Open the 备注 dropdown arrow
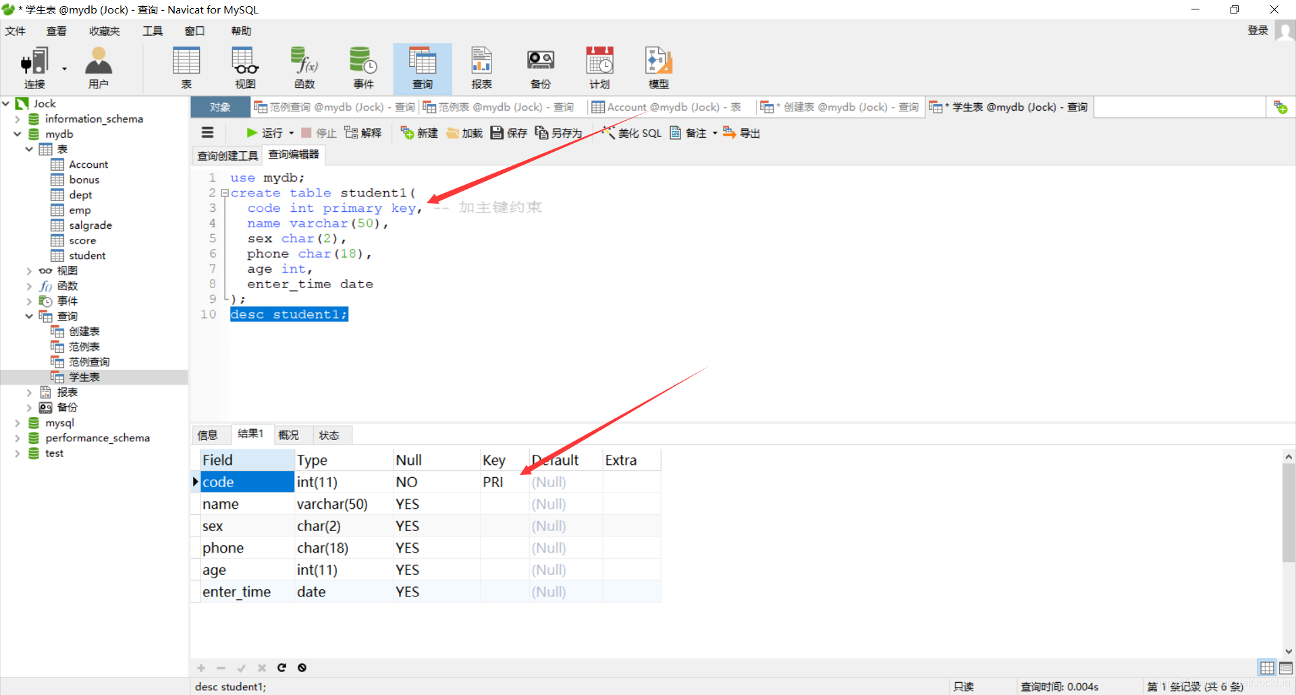This screenshot has width=1296, height=695. (715, 133)
